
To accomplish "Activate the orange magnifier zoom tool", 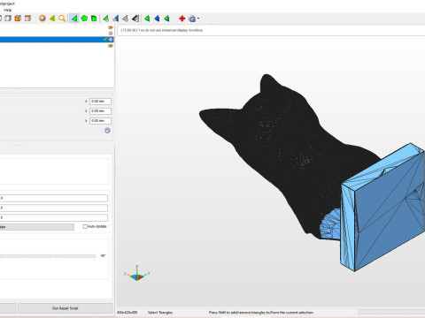I will tap(62, 19).
